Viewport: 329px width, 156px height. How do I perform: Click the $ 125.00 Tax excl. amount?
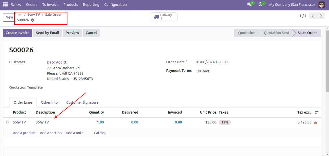(305, 122)
